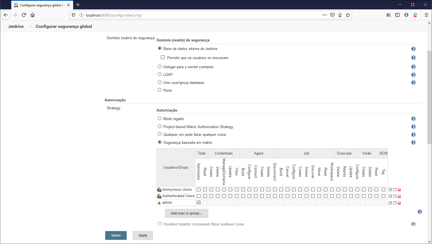Select all permissions for Anonymous Users

(390, 190)
